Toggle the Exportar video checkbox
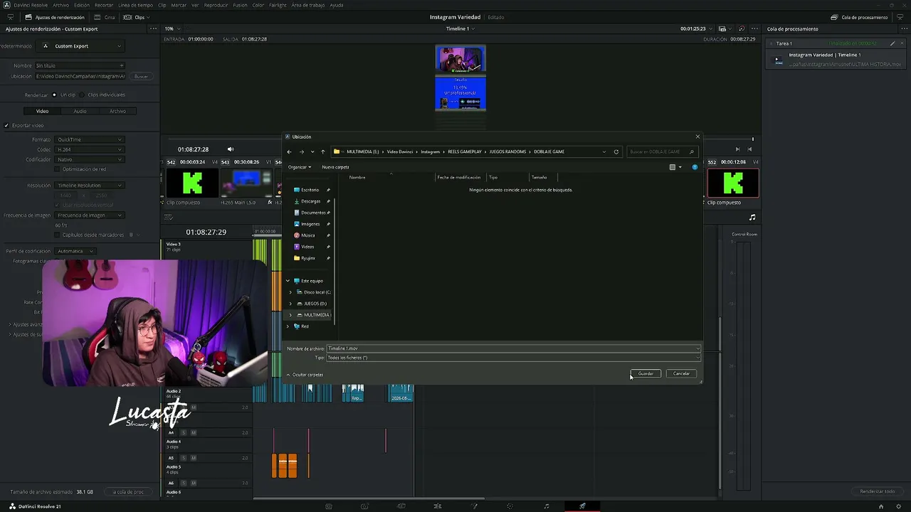Image resolution: width=911 pixels, height=512 pixels. click(x=6, y=125)
